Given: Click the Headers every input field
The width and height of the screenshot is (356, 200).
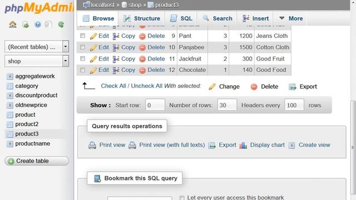Looking at the screenshot, I should pos(294,105).
